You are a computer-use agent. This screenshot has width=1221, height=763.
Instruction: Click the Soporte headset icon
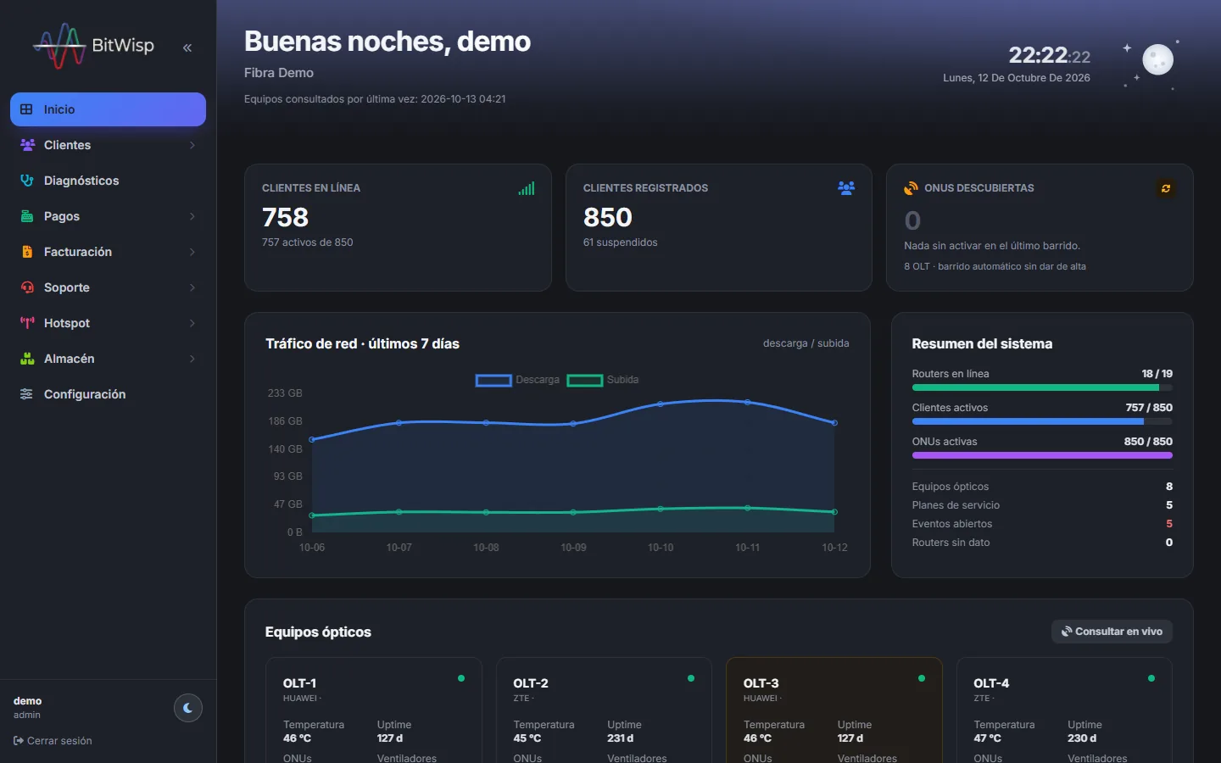coord(27,287)
